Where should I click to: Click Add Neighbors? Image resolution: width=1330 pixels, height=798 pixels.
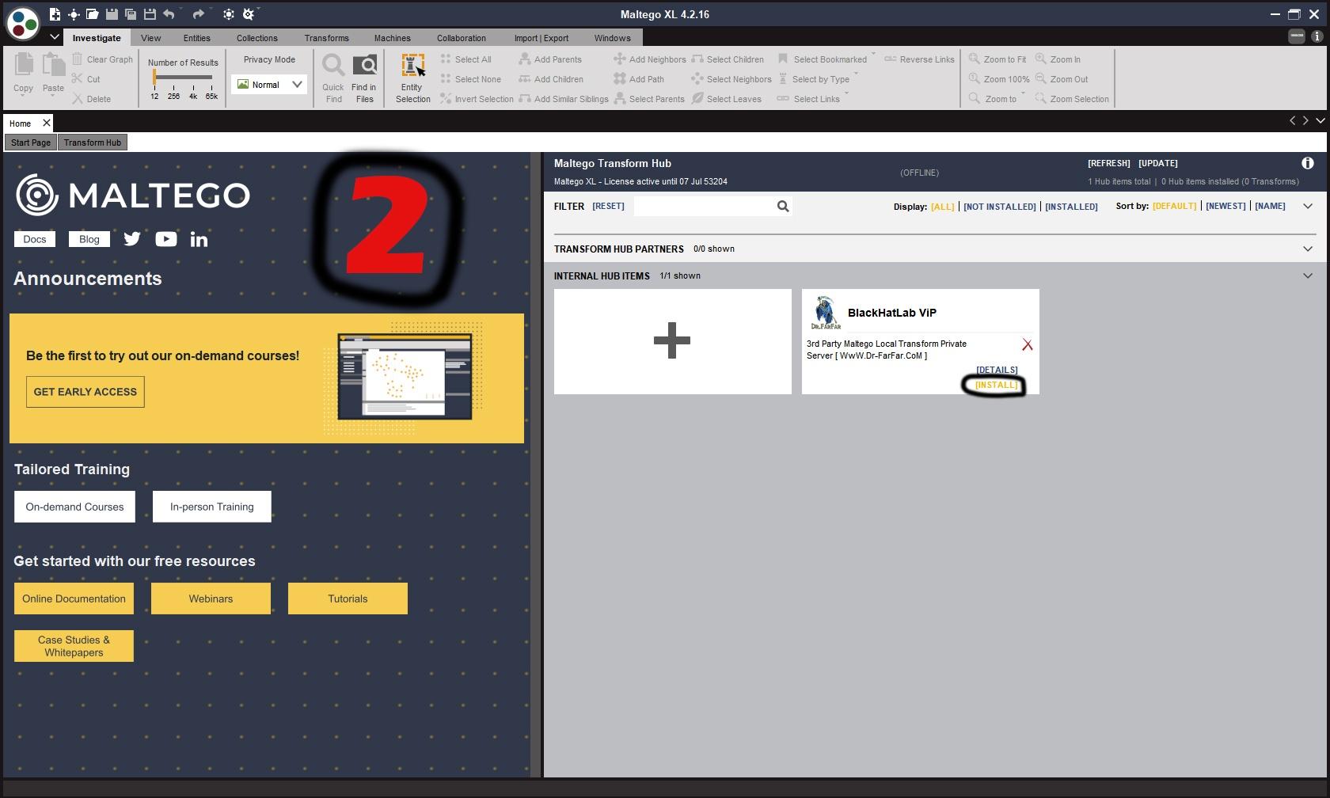650,59
